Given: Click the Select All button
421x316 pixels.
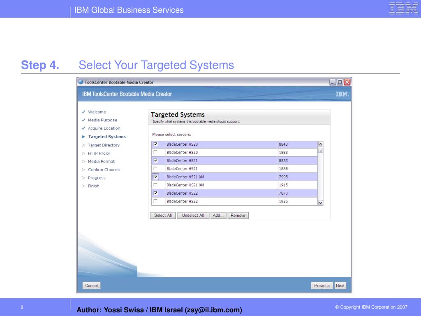Looking at the screenshot, I should coord(163,216).
